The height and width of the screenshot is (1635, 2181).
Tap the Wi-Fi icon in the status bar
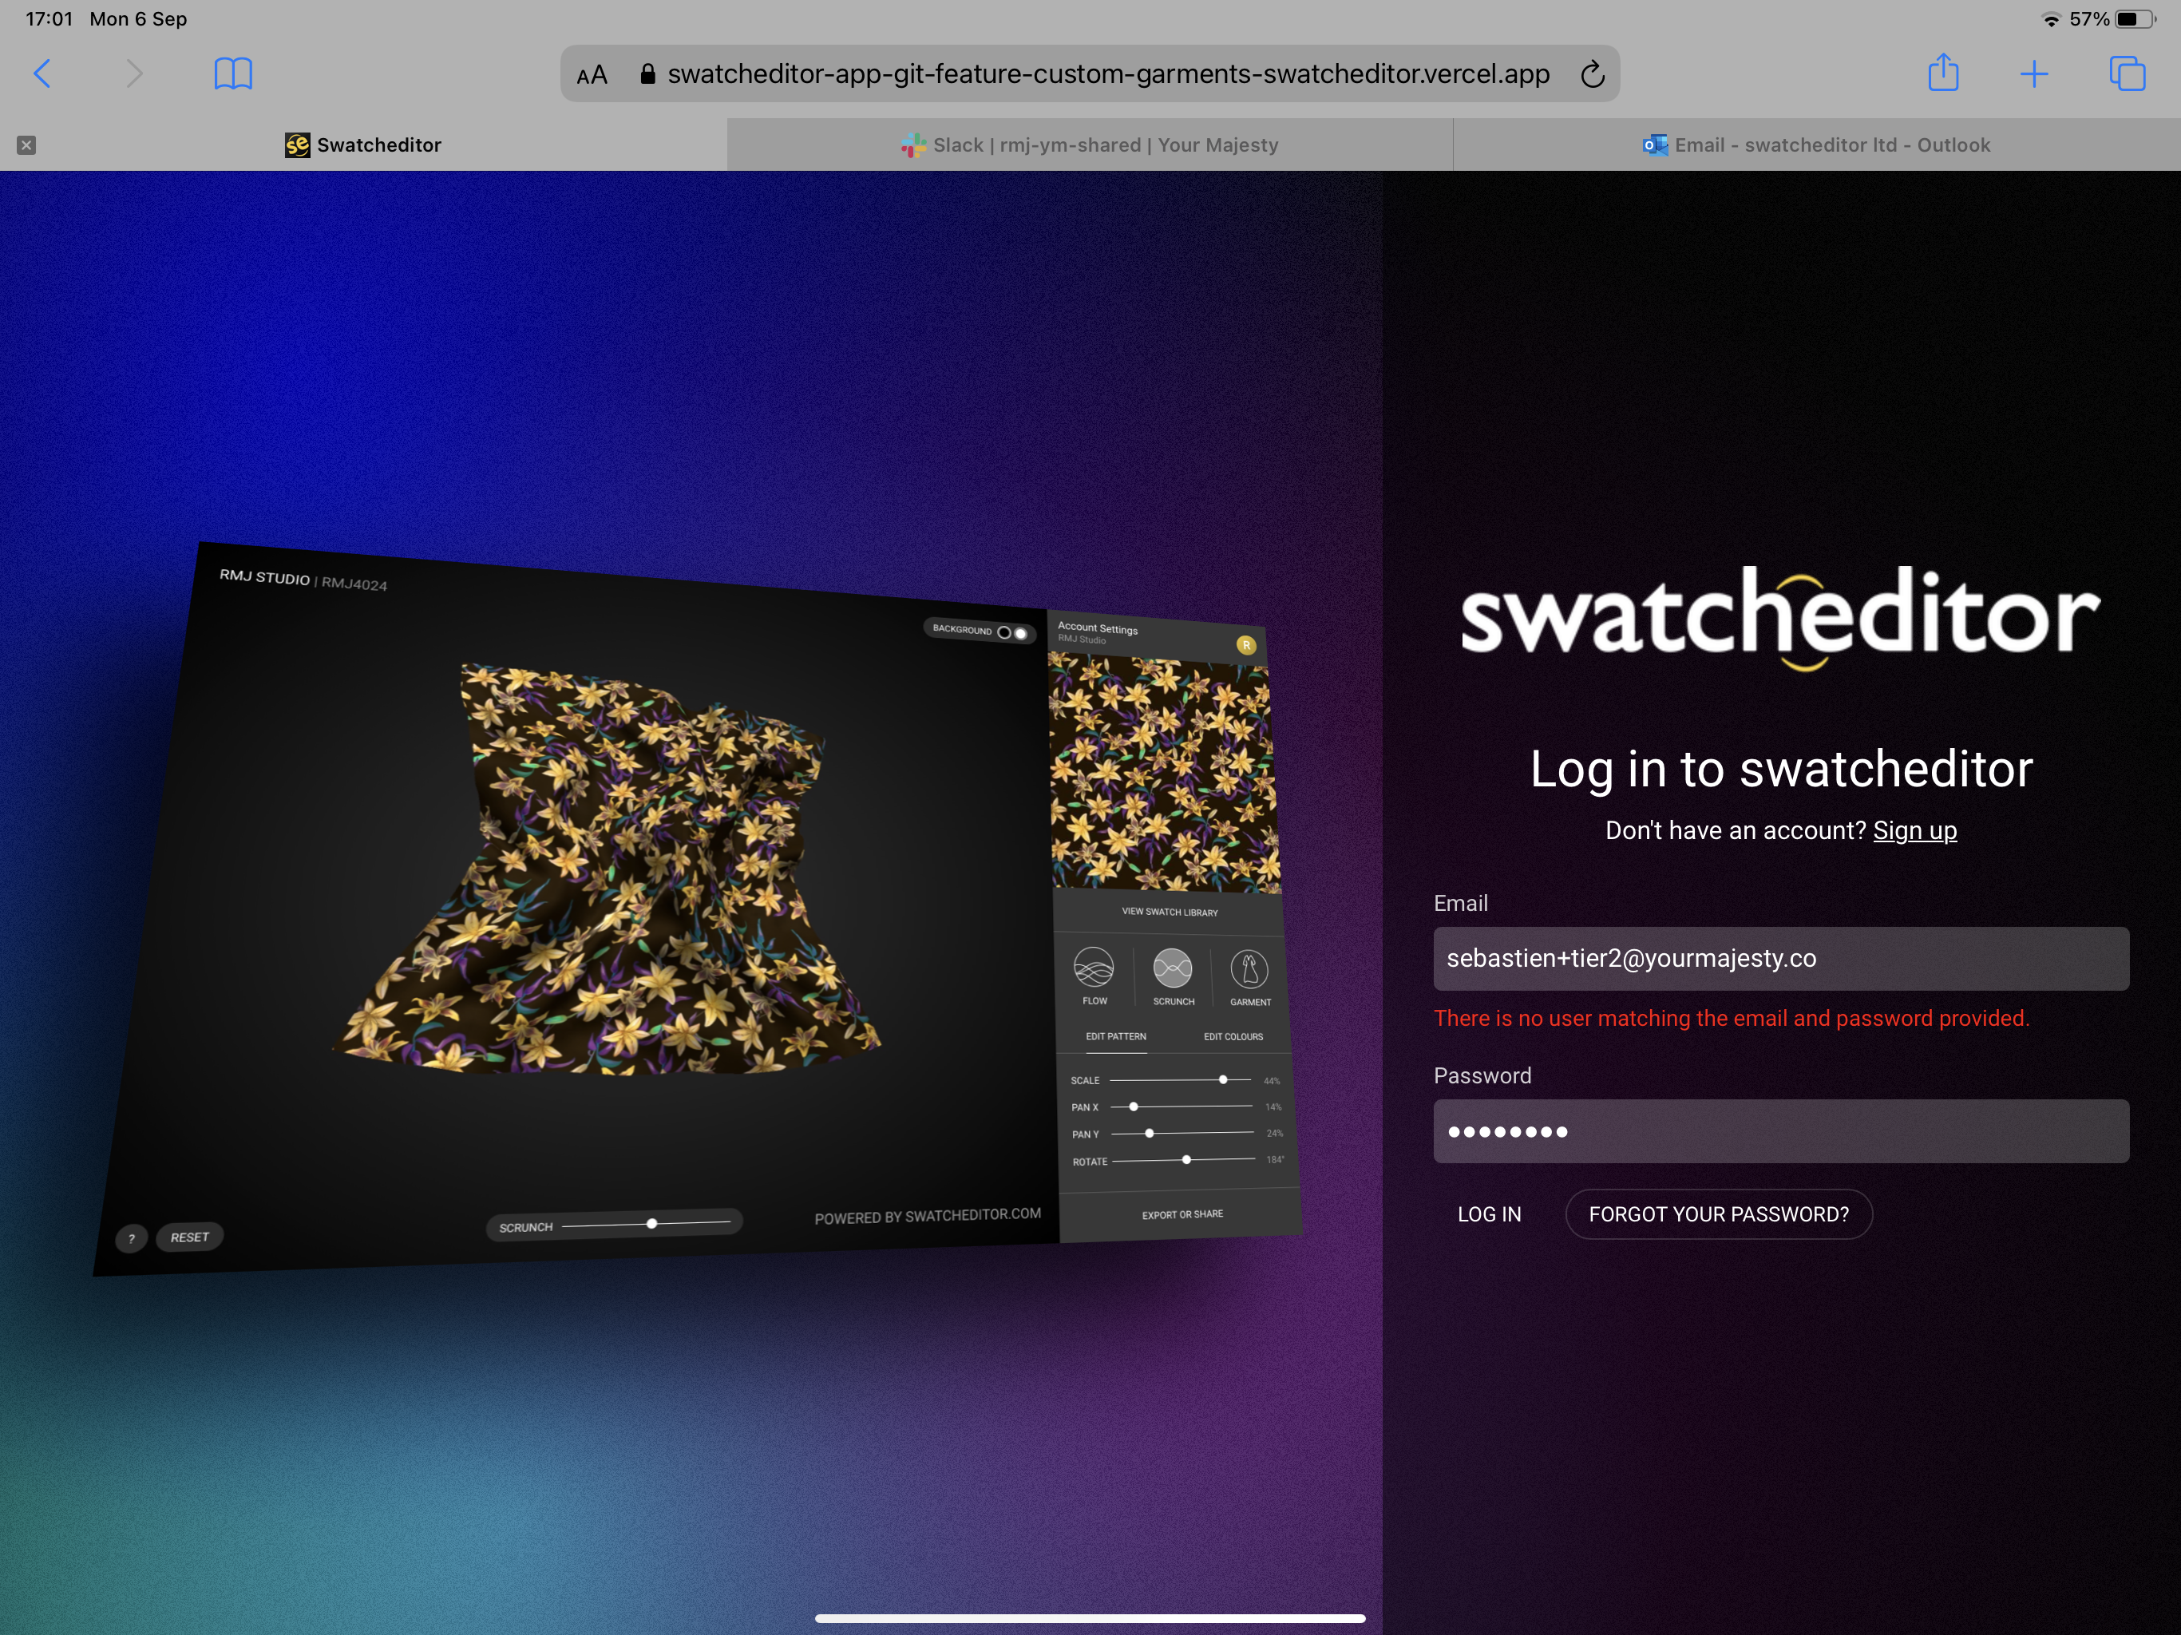(2052, 20)
